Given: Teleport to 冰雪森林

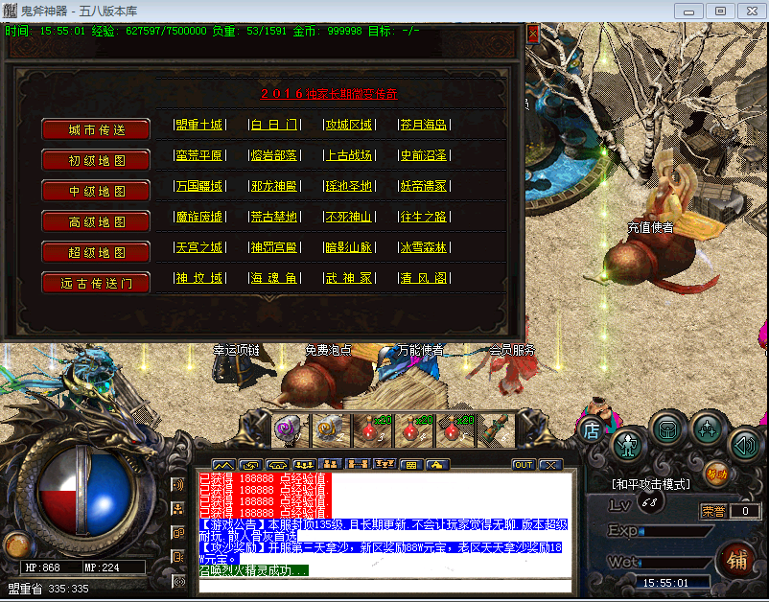Looking at the screenshot, I should coord(424,247).
